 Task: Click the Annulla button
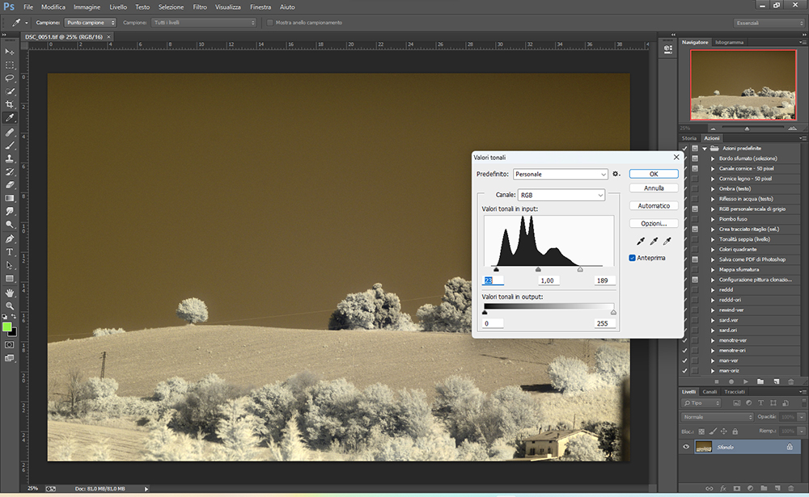pyautogui.click(x=654, y=188)
